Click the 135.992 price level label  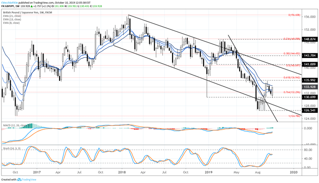pos(310,80)
